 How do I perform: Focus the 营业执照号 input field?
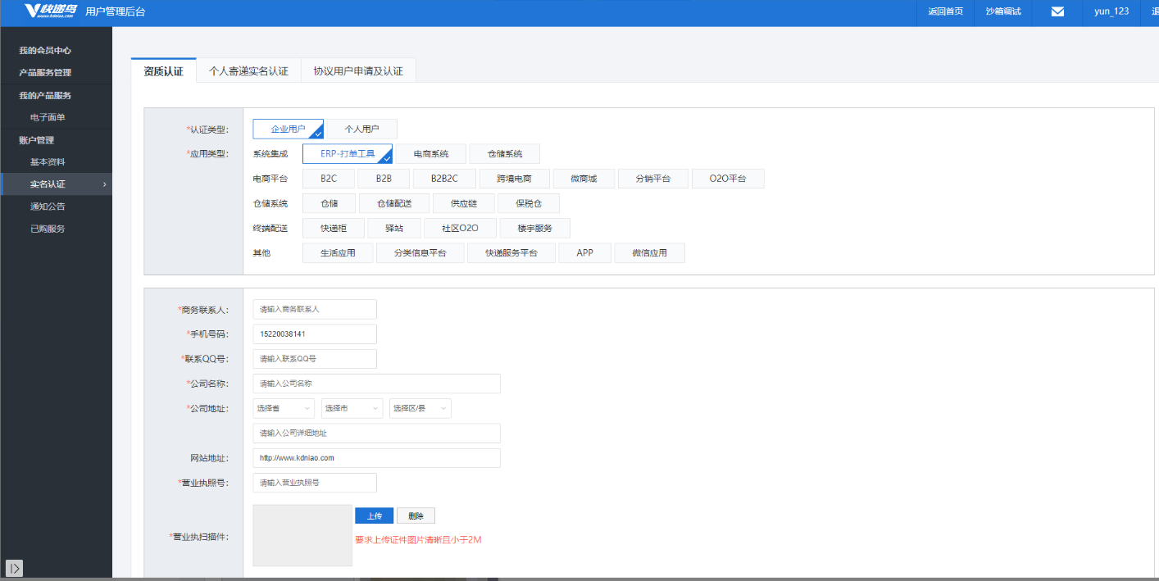click(x=315, y=483)
